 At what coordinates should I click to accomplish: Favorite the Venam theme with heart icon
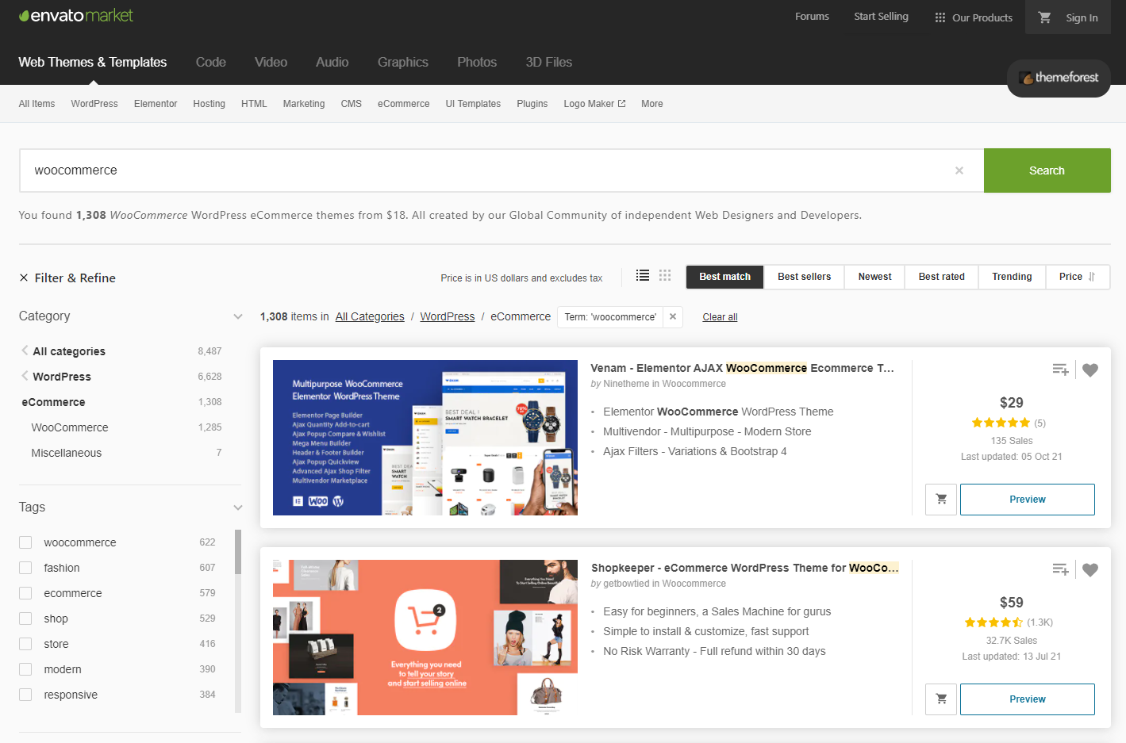pos(1090,370)
